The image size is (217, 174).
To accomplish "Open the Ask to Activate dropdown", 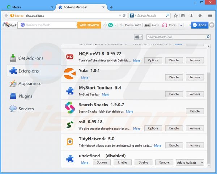I will coord(190,162).
